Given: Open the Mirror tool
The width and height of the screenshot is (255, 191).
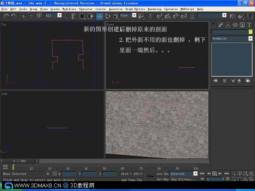Looking at the screenshot, I should pyautogui.click(x=232, y=16).
